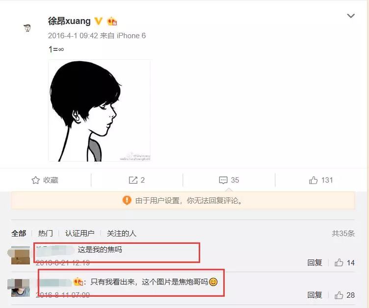Click the repost icon with count 2

click(x=133, y=180)
